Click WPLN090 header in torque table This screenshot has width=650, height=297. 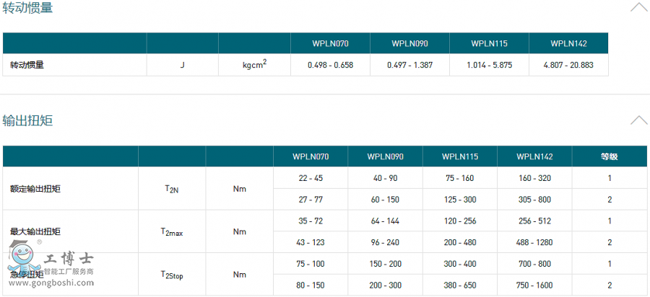tap(385, 156)
